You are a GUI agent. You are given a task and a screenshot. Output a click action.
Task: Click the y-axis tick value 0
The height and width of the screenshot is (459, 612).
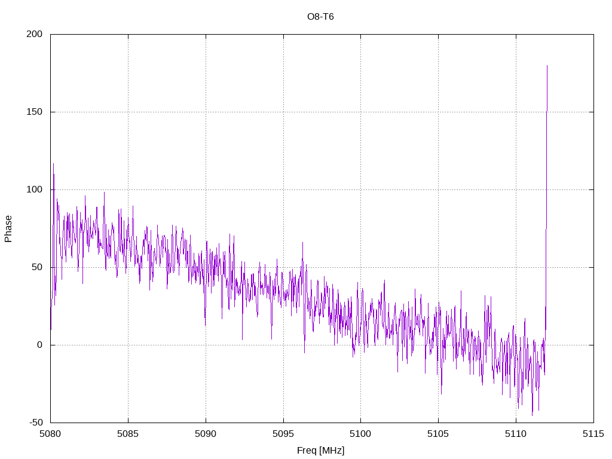click(x=39, y=345)
